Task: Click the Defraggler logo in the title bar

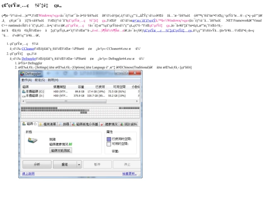Action: [22, 74]
